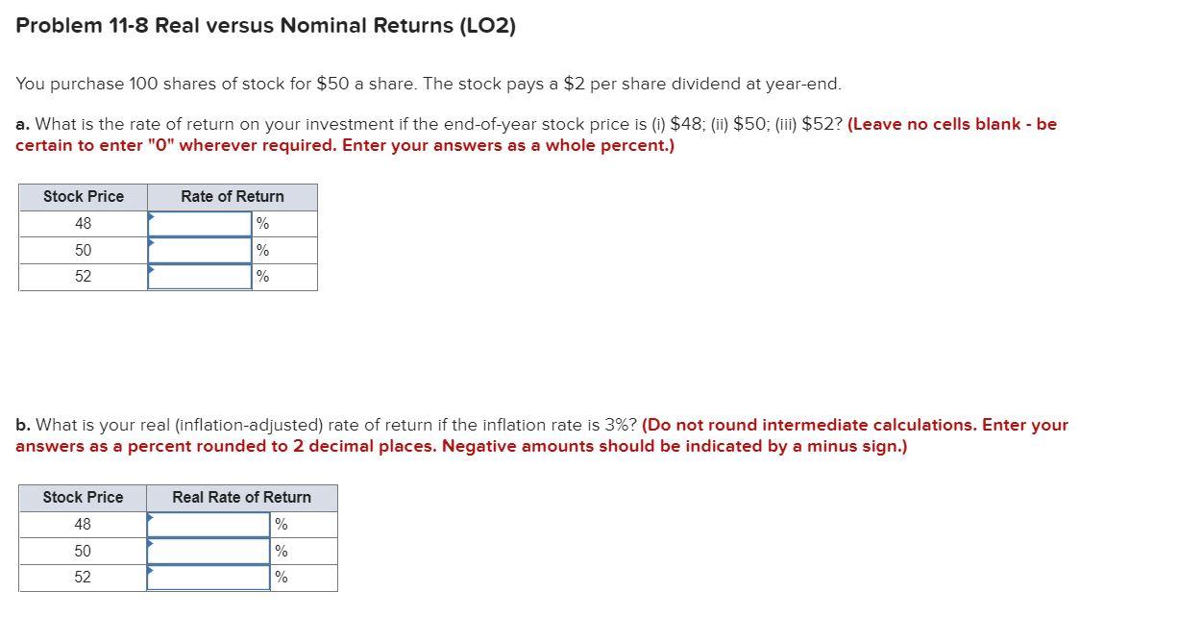Click the Real Rate of Return header
This screenshot has height=617, width=1178.
tap(242, 498)
